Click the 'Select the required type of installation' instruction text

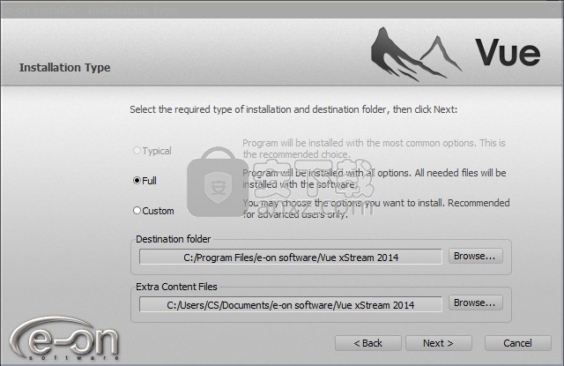(x=293, y=109)
